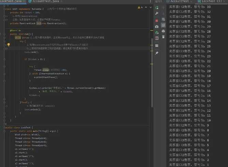The width and height of the screenshot is (228, 167).
Task: Collapse the if (ticket > 0) block fold marker
Action: [4, 59]
